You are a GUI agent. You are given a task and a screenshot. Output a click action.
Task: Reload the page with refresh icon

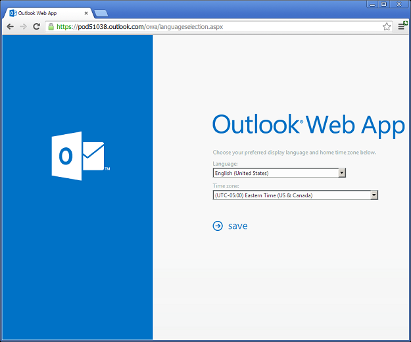[x=36, y=26]
